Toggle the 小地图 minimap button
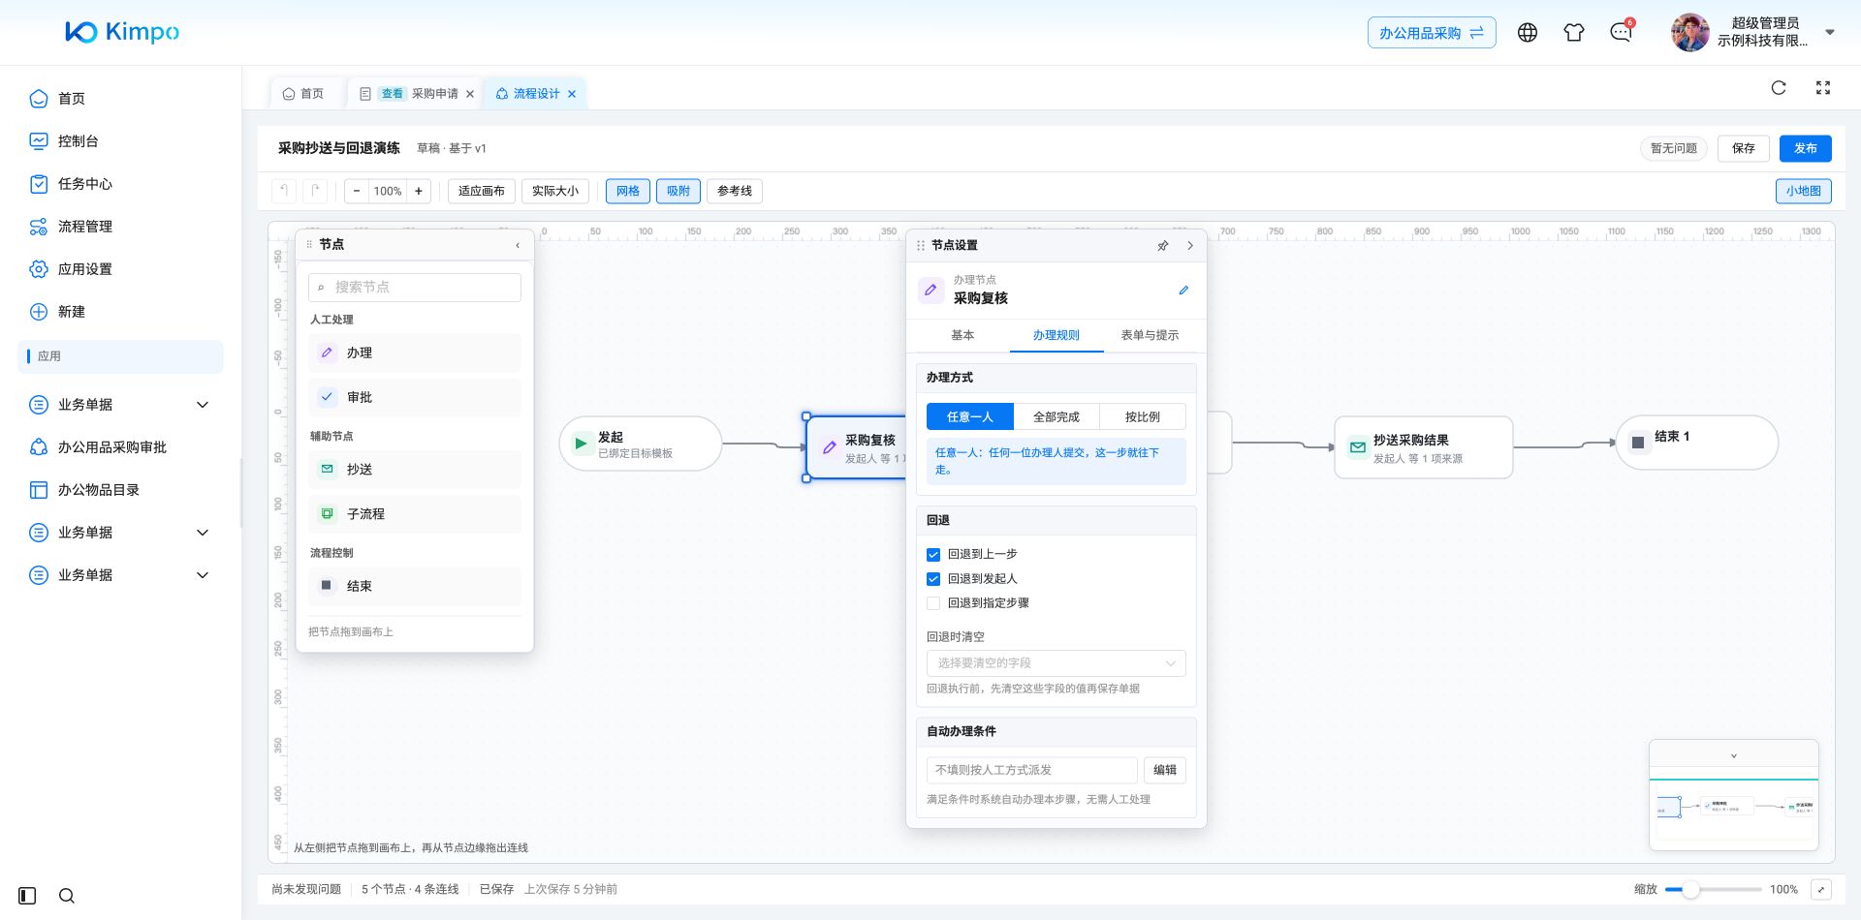The image size is (1861, 920). point(1803,191)
